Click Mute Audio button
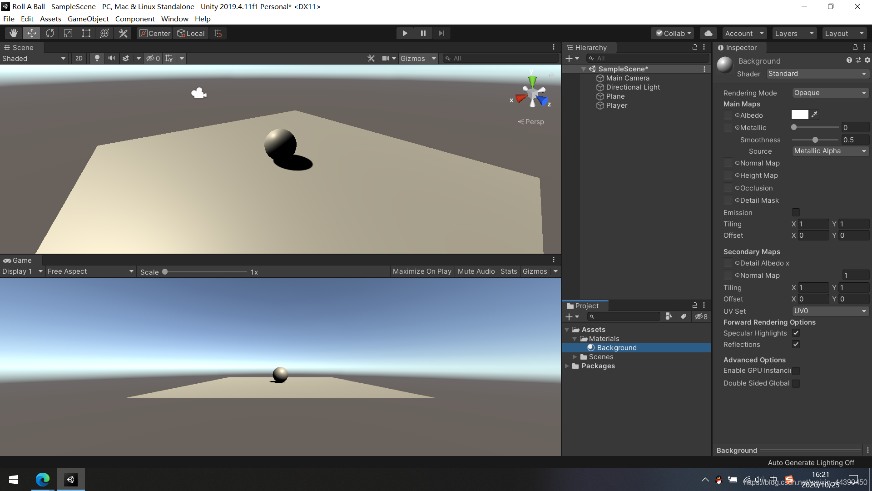872x491 pixels. [476, 271]
